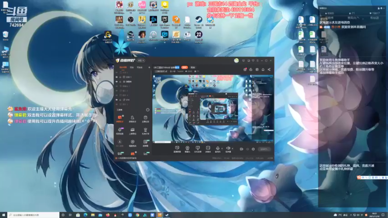
Task: Add a new scene with the plus button
Action: click(149, 67)
